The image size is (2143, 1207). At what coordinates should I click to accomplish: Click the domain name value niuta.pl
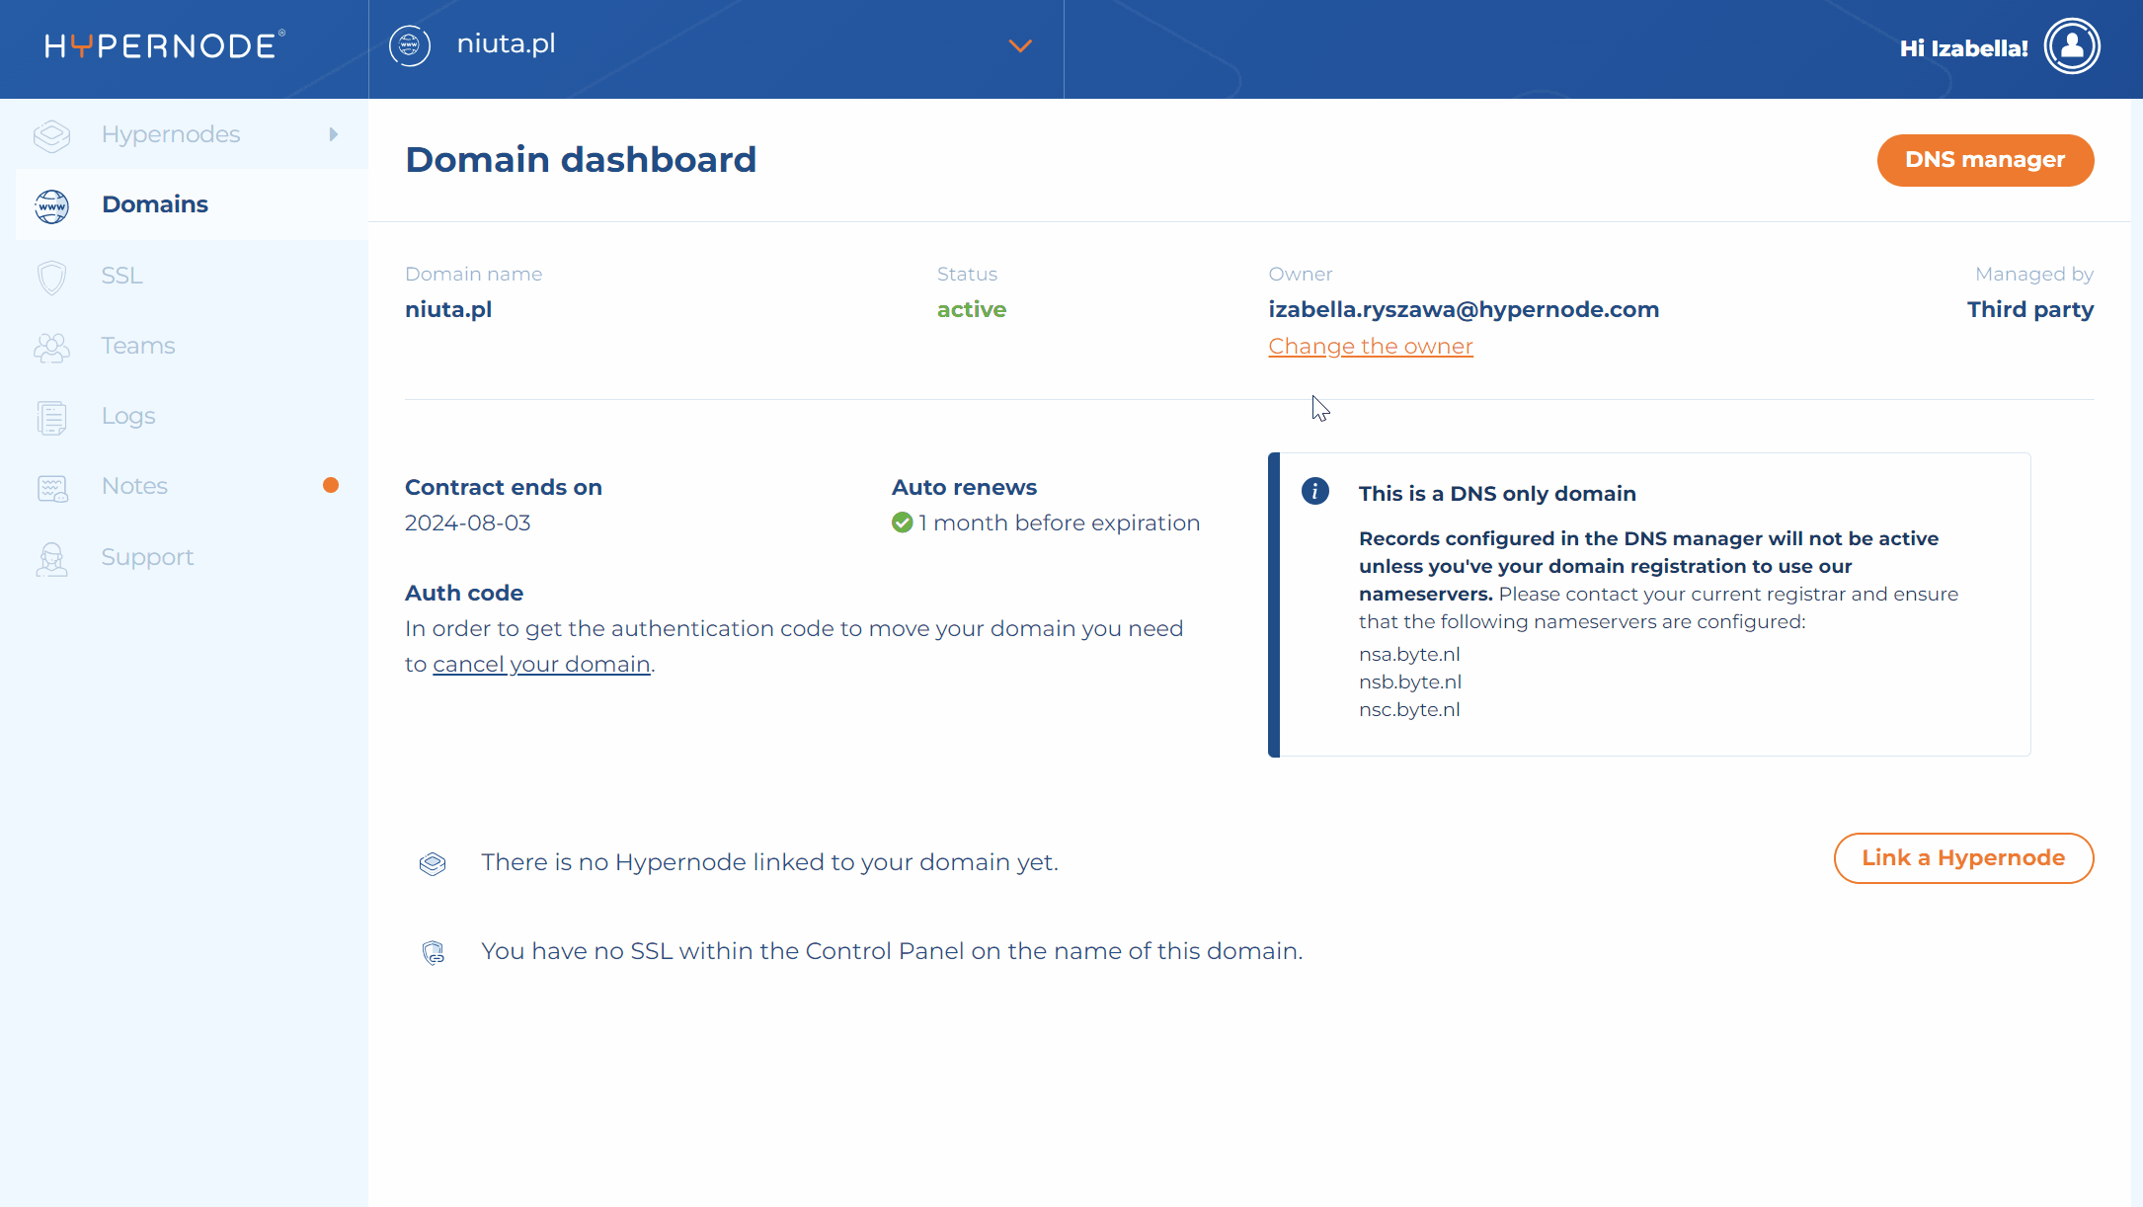[x=448, y=310]
